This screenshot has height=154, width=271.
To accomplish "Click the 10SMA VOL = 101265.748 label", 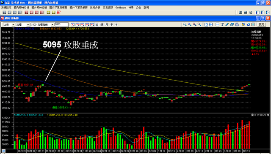I will [62, 115].
